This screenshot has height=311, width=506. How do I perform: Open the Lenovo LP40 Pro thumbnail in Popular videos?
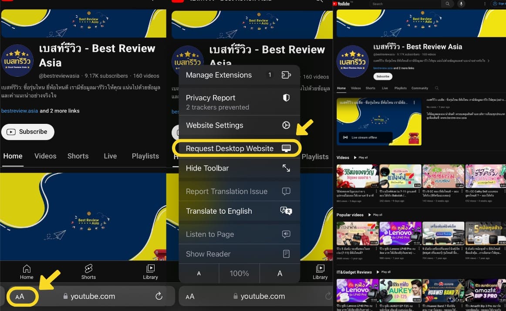pos(400,233)
